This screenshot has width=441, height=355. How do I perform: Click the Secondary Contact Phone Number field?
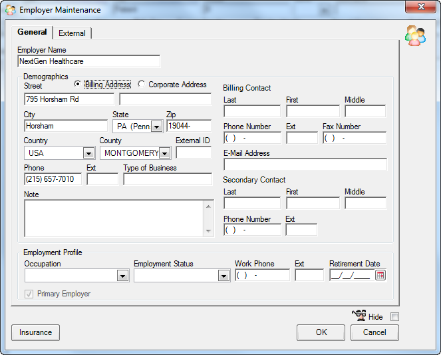pos(252,230)
